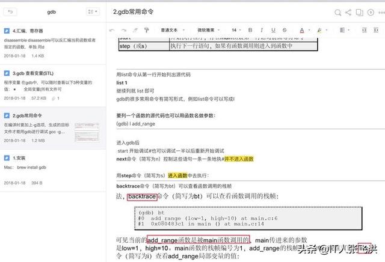This screenshot has height=262, width=385.
Task: Toggle underline formatting
Action: pyautogui.click(x=271, y=29)
